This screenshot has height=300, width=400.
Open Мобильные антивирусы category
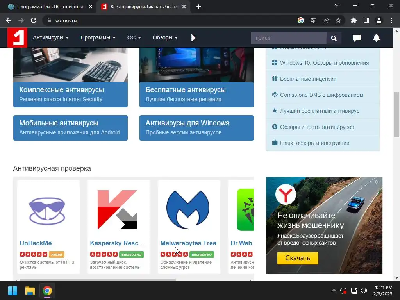click(70, 128)
